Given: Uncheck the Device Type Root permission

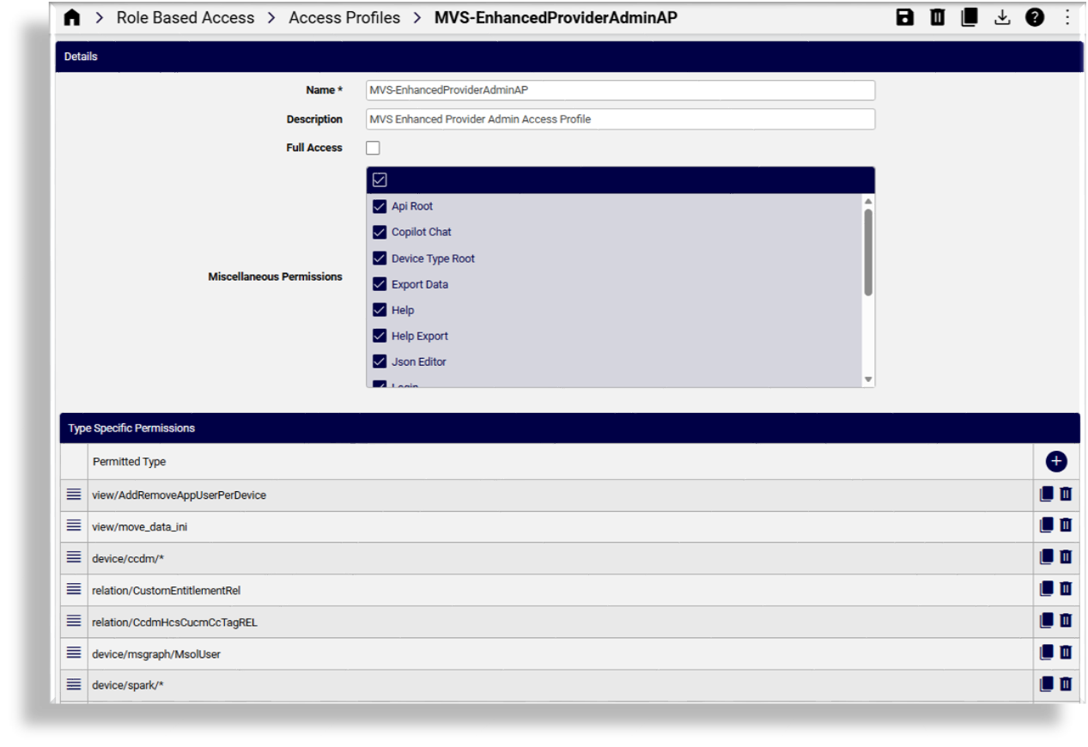Looking at the screenshot, I should tap(380, 258).
